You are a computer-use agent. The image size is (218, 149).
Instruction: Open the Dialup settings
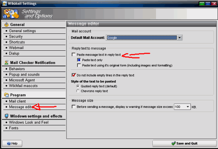click(14, 53)
